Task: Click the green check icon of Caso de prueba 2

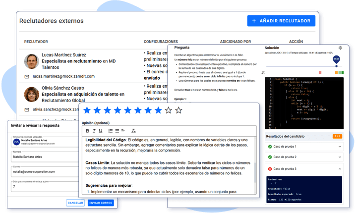Action: point(270,157)
